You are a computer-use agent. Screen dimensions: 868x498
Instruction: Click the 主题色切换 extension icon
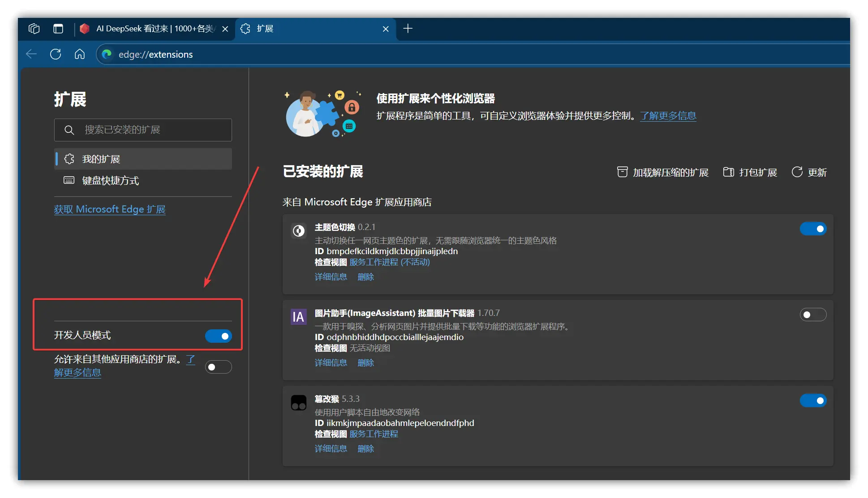[x=299, y=231]
